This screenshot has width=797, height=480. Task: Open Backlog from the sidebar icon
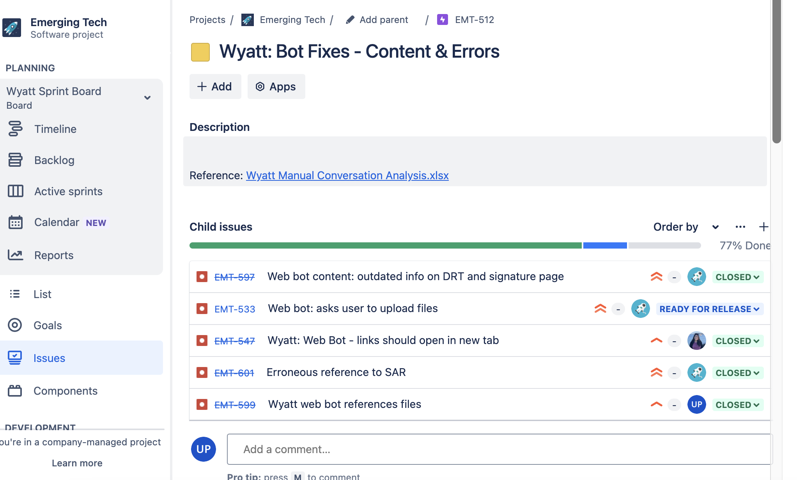pyautogui.click(x=15, y=160)
